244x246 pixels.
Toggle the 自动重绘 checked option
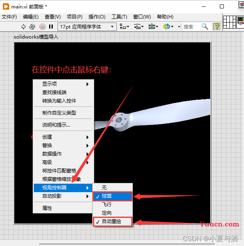coord(113,221)
